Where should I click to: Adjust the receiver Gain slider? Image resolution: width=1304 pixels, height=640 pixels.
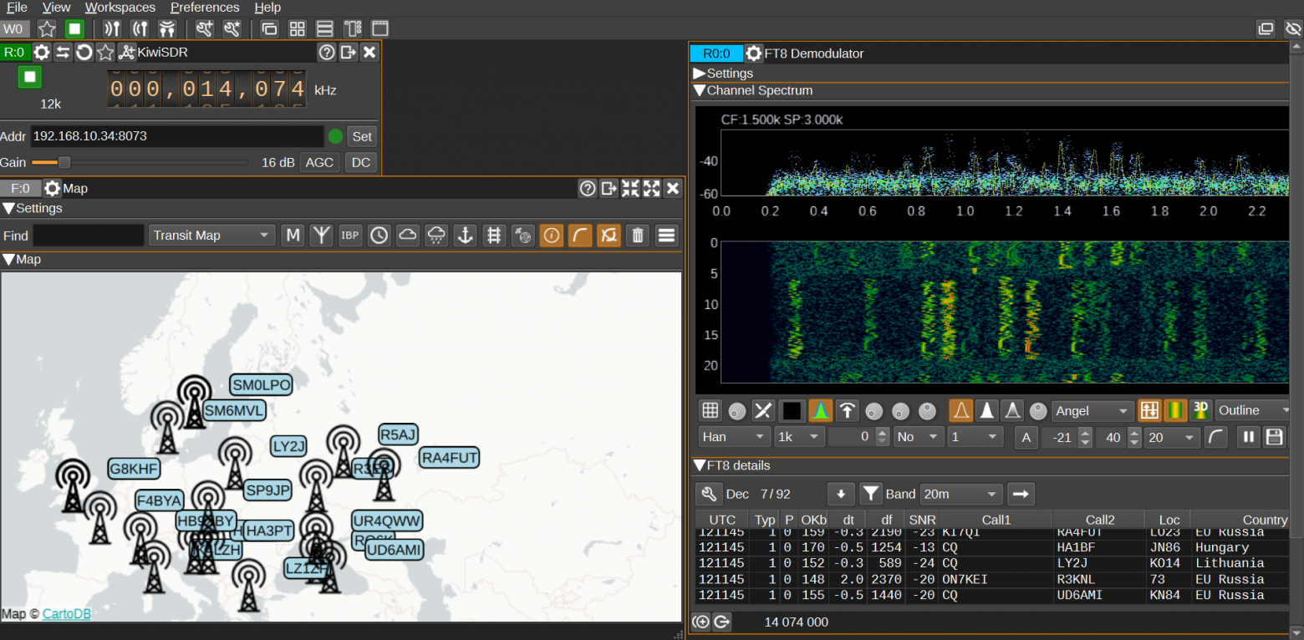pyautogui.click(x=64, y=163)
